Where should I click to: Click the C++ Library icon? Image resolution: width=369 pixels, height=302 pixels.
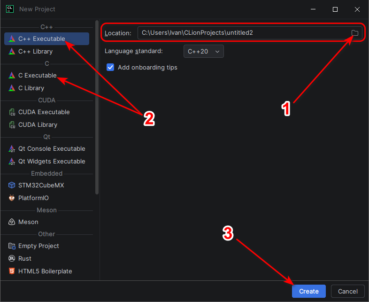[12, 51]
